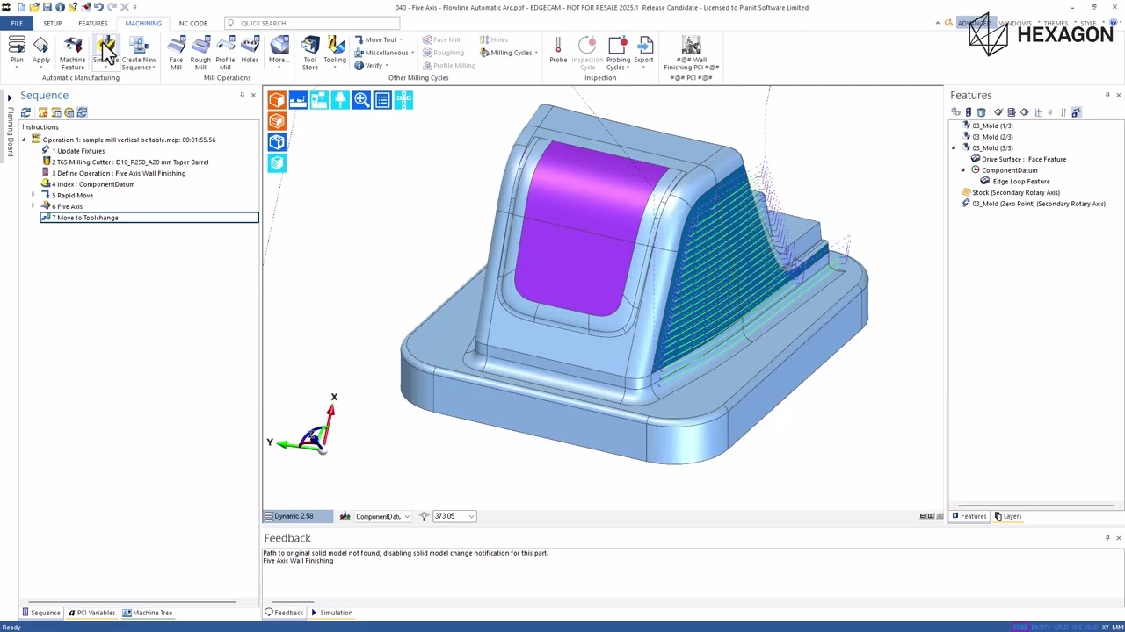
Task: Open the Miscellaneous dropdown
Action: pos(383,53)
